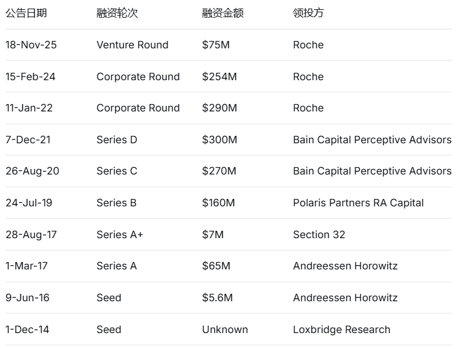Image resolution: width=456 pixels, height=349 pixels.
Task: Select the 18-Nov-25 date cell
Action: pos(31,45)
